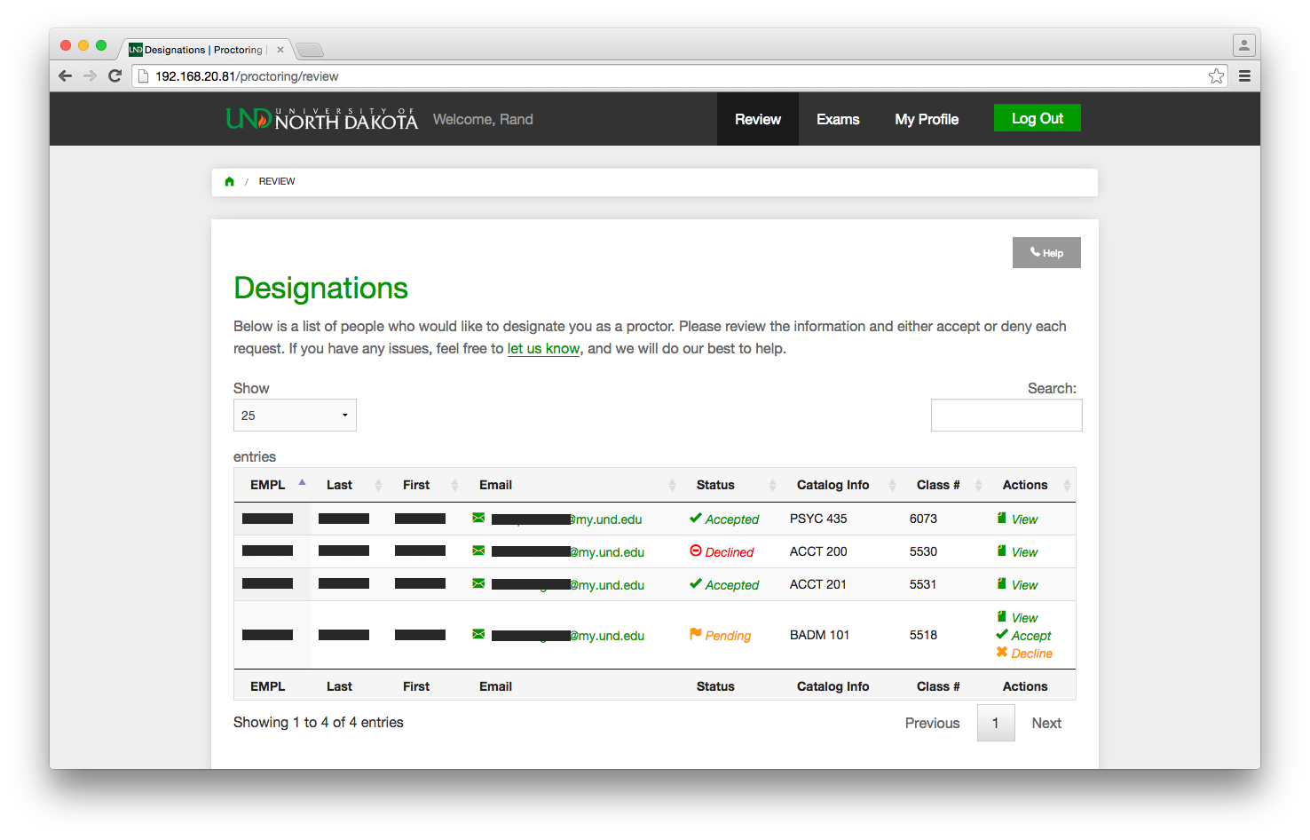Click the gray Help button
The height and width of the screenshot is (840, 1310).
point(1046,253)
